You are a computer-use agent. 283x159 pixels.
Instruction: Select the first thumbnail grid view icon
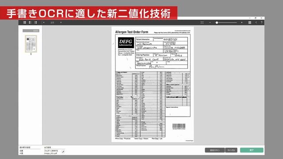[x=25, y=23]
